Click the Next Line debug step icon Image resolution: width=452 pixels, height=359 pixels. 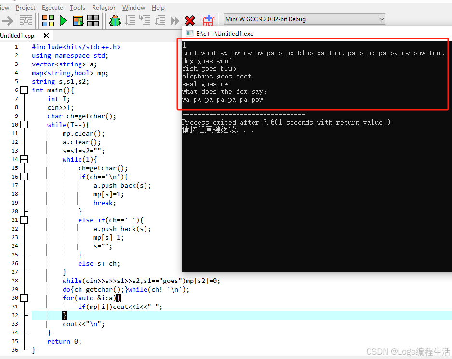pos(130,21)
